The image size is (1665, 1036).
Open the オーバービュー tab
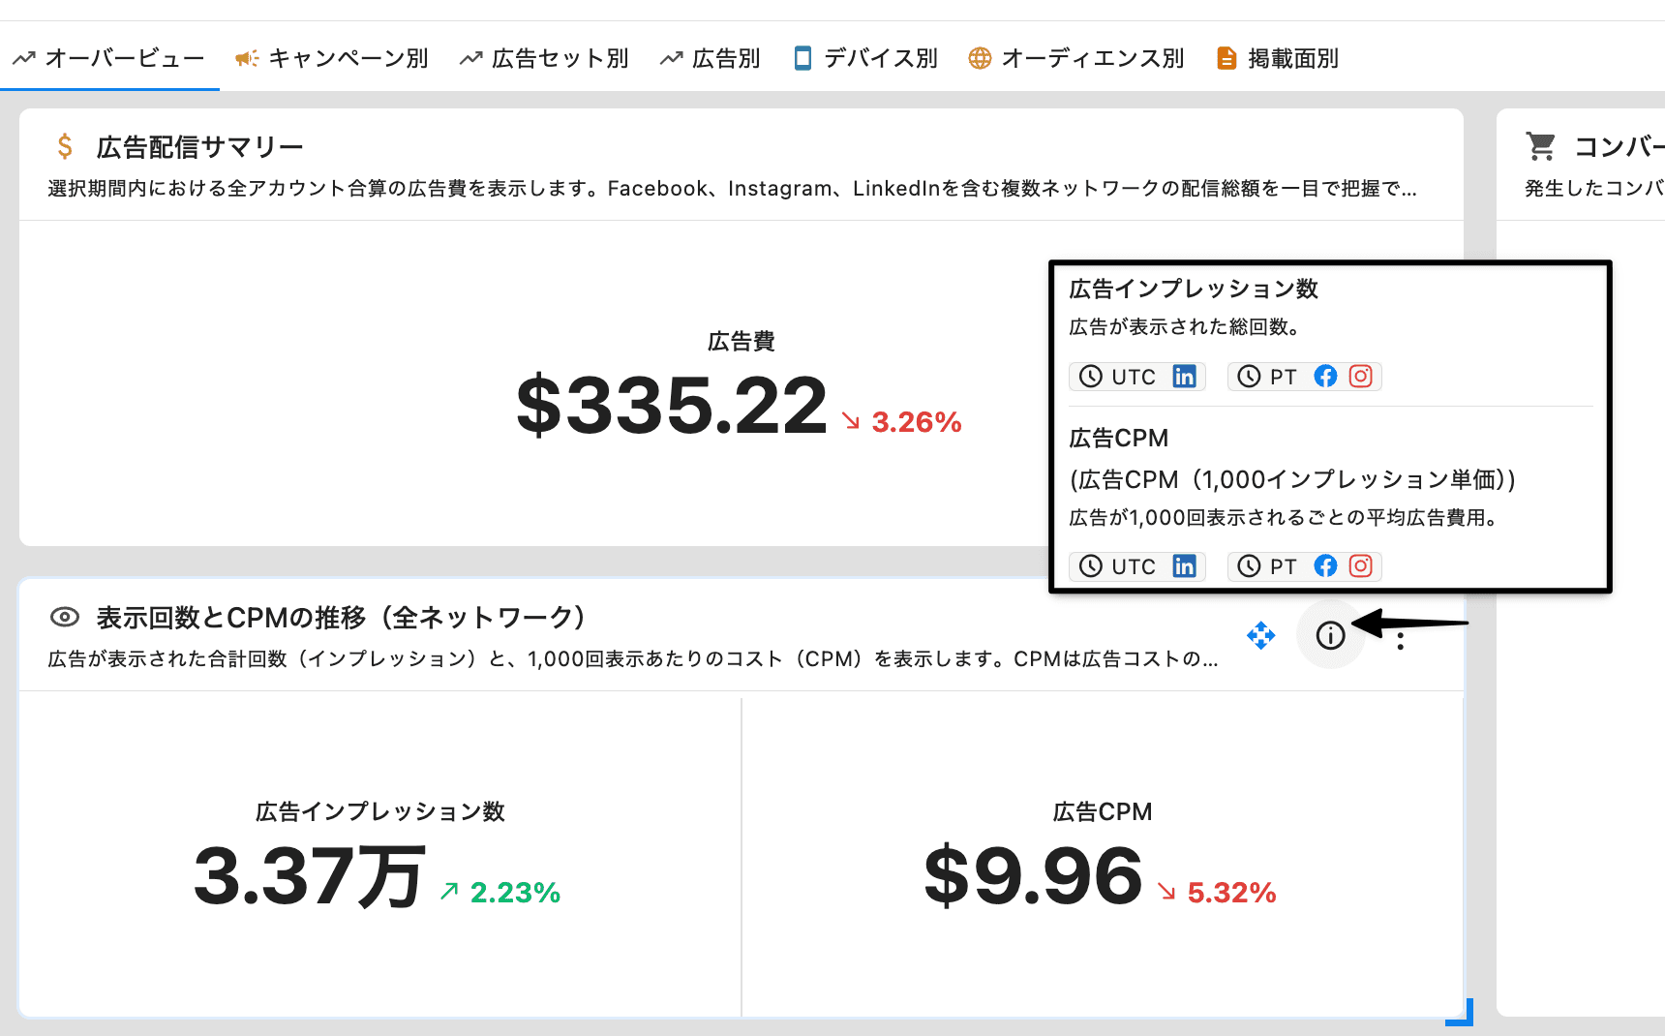coord(109,58)
